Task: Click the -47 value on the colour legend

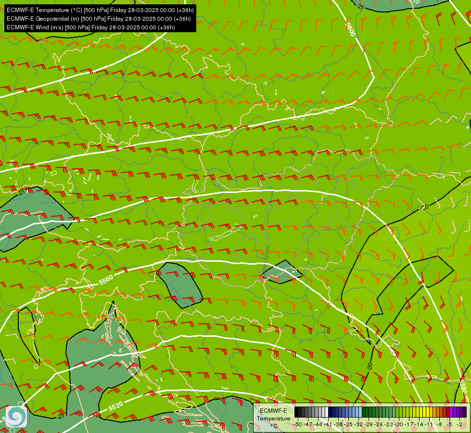Action: tap(308, 424)
